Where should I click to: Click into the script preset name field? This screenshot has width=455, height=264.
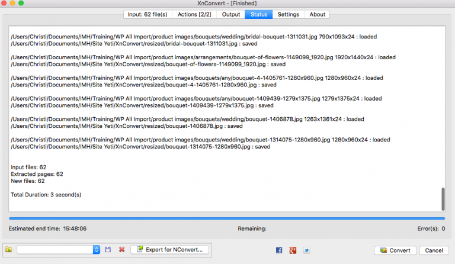[x=55, y=250]
